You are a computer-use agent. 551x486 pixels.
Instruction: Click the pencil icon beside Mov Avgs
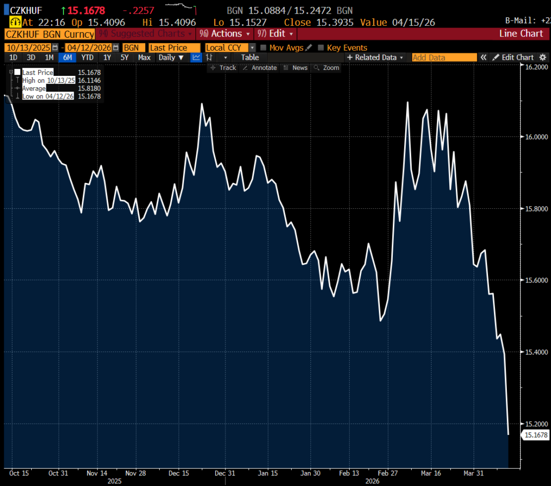tap(308, 48)
